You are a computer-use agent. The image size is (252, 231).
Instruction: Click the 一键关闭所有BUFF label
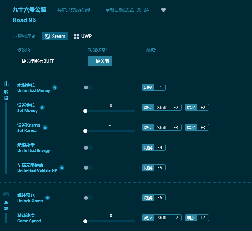pyautogui.click(x=36, y=61)
